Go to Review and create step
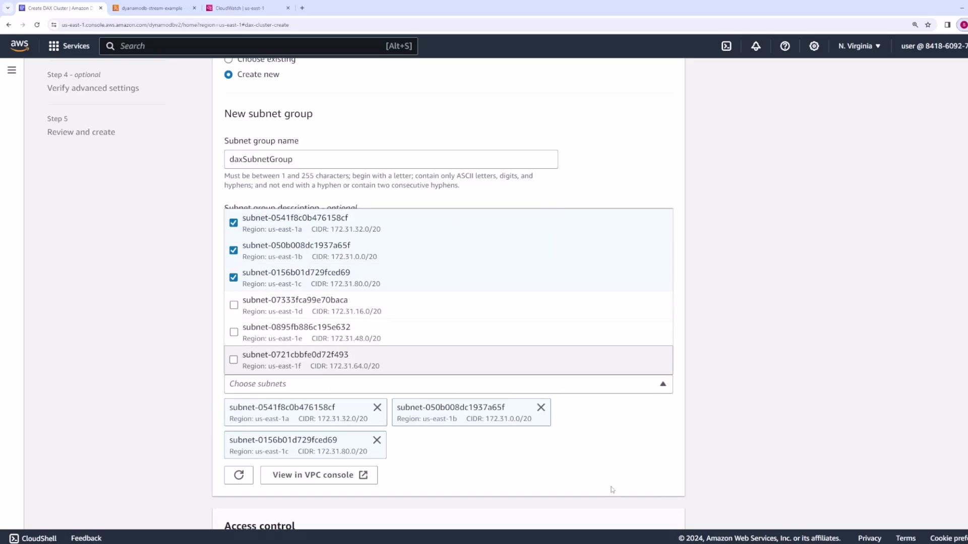The height and width of the screenshot is (544, 968). [x=81, y=132]
